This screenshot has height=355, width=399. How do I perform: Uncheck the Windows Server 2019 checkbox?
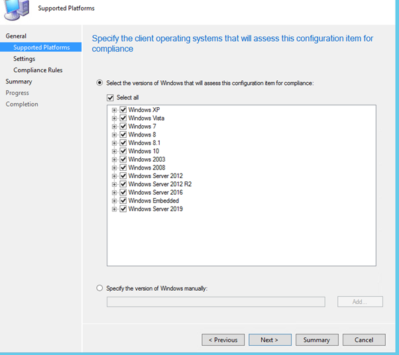pyautogui.click(x=123, y=209)
